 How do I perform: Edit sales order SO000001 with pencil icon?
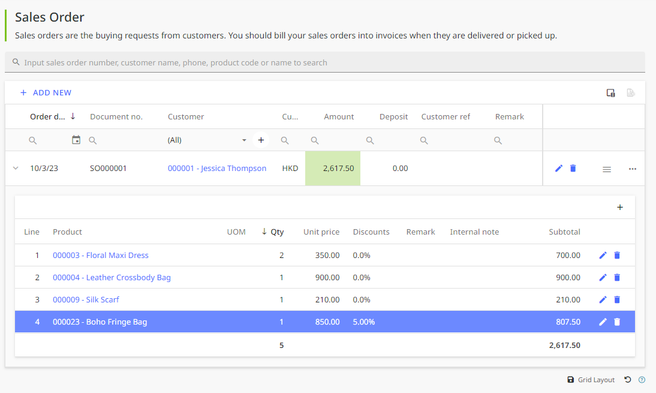[x=558, y=168]
